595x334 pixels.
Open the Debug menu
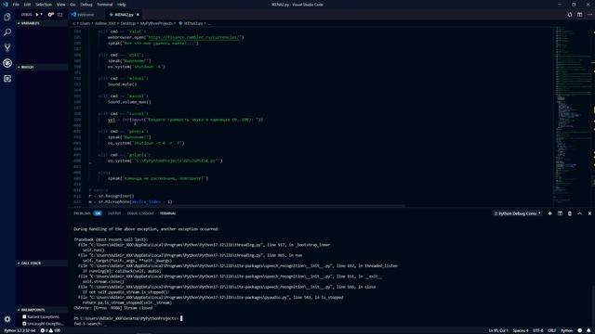(86, 5)
